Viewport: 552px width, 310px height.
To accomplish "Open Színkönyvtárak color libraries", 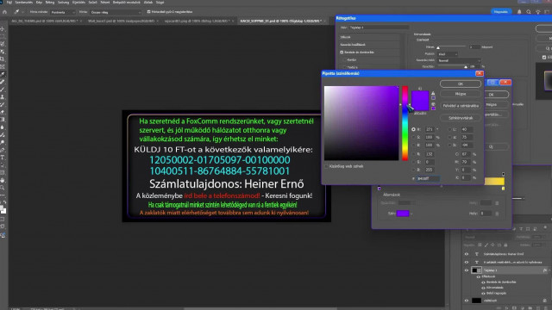I will pyautogui.click(x=461, y=118).
